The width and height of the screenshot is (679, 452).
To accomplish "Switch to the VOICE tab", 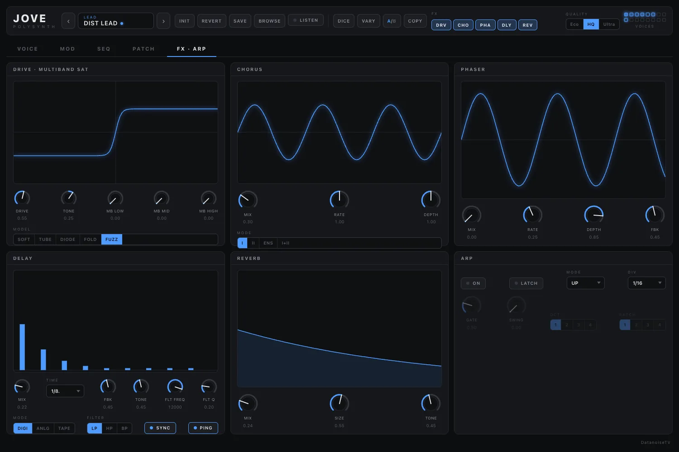I will 28,49.
